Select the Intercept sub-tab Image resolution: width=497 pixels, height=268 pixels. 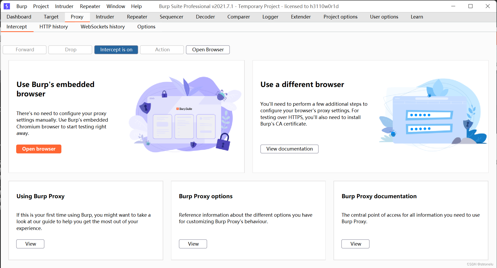[x=17, y=27]
